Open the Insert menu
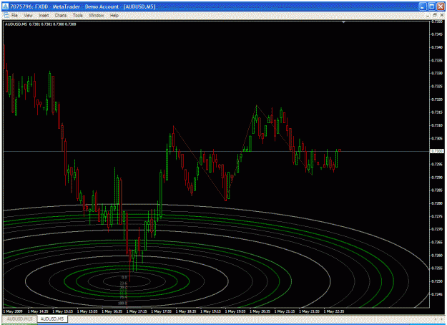This screenshot has width=447, height=325. pyautogui.click(x=44, y=16)
